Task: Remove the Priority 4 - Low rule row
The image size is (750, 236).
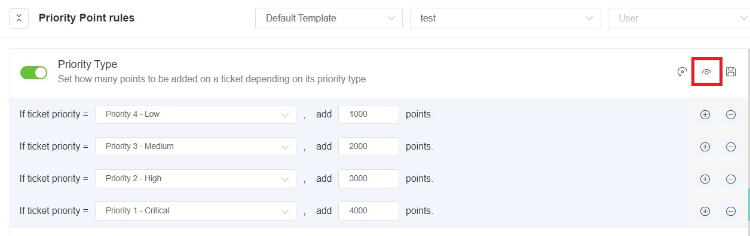Action: pos(730,114)
